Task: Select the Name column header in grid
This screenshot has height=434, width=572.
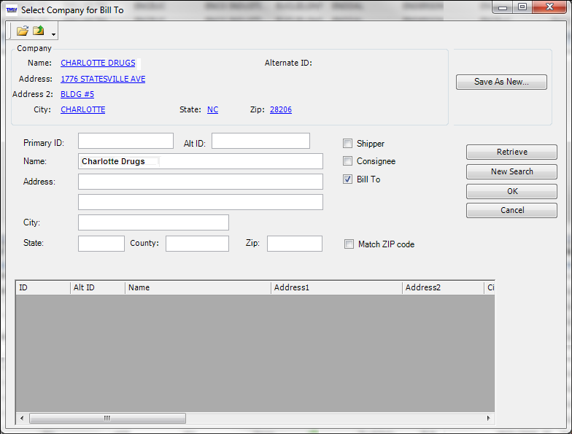Action: pyautogui.click(x=198, y=287)
